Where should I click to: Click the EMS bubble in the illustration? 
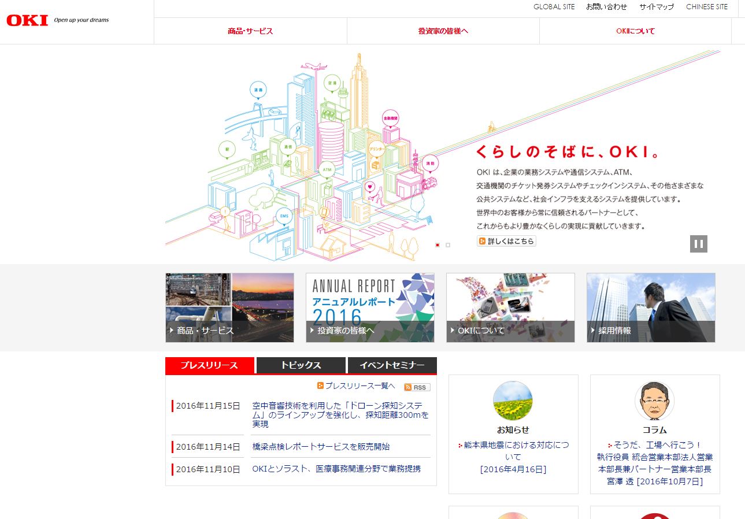(284, 216)
